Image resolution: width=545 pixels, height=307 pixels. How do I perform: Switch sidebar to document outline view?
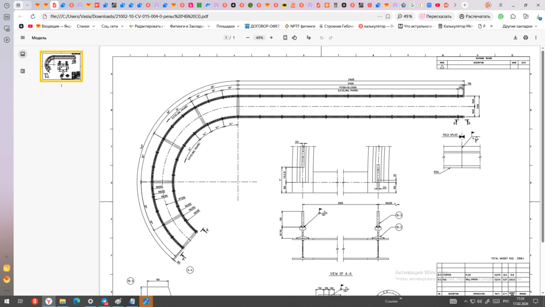pos(22,71)
